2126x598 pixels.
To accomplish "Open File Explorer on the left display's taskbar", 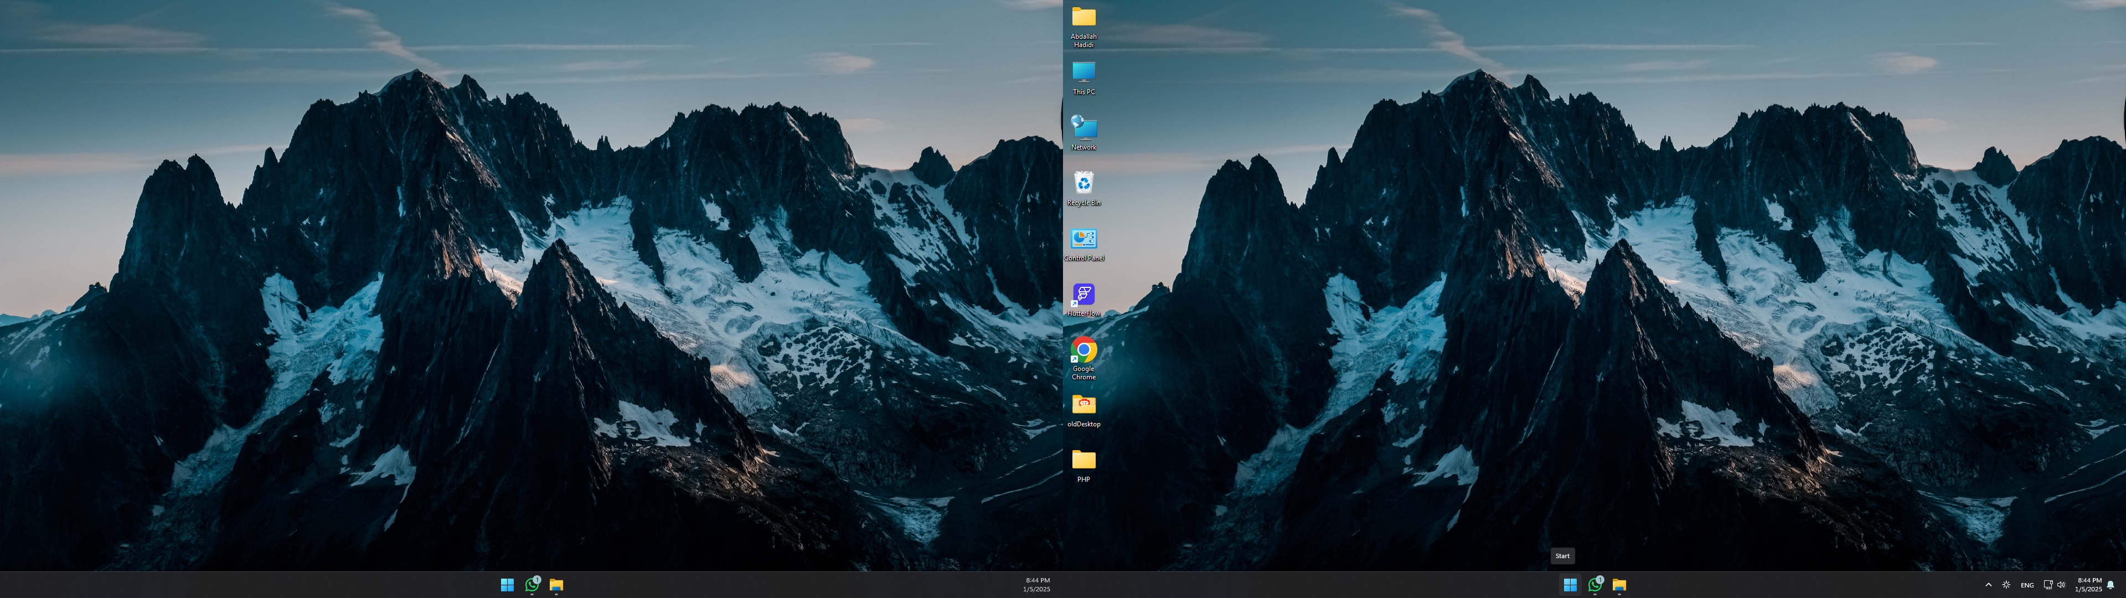I will pos(556,585).
